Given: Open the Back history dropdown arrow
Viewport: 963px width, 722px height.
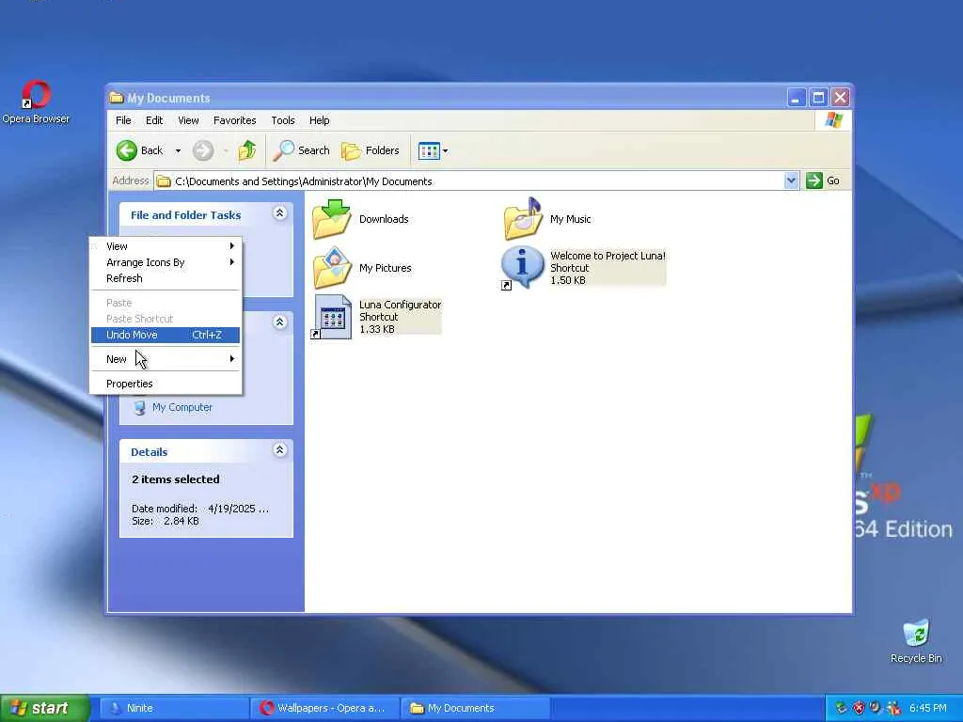Looking at the screenshot, I should click(x=178, y=150).
